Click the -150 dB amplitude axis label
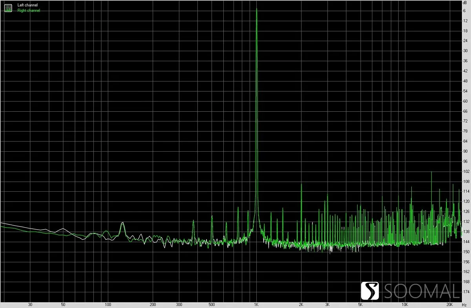The height and width of the screenshot is (308, 471). click(466, 252)
